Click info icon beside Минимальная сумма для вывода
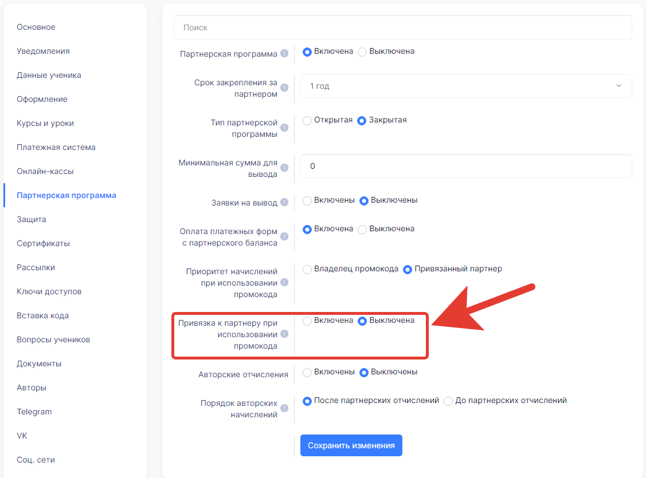Screen dimensions: 646x478 coord(284,168)
